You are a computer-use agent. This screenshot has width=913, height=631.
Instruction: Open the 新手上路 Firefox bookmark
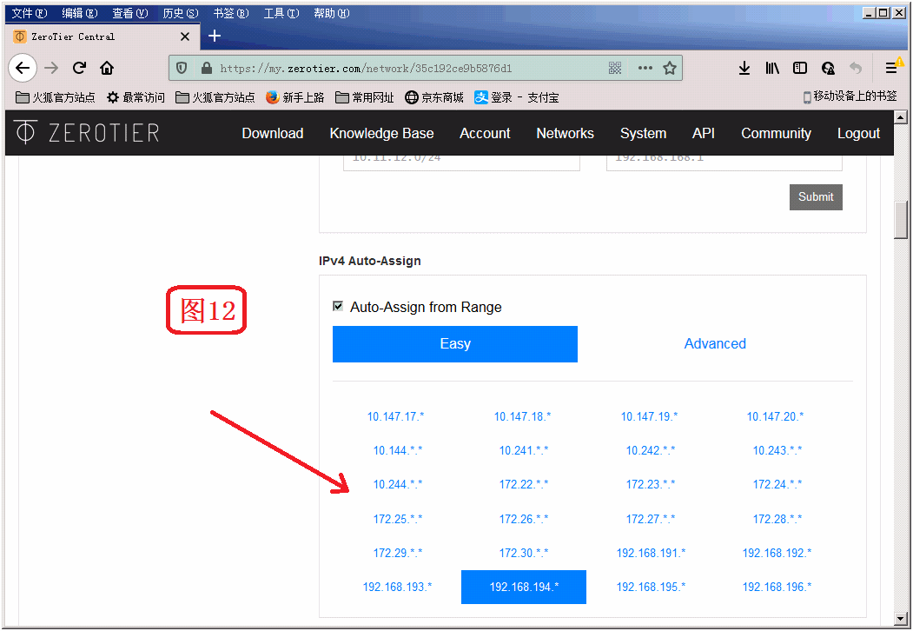pos(294,97)
